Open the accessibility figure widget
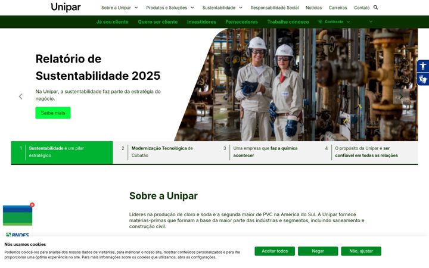 423,66
